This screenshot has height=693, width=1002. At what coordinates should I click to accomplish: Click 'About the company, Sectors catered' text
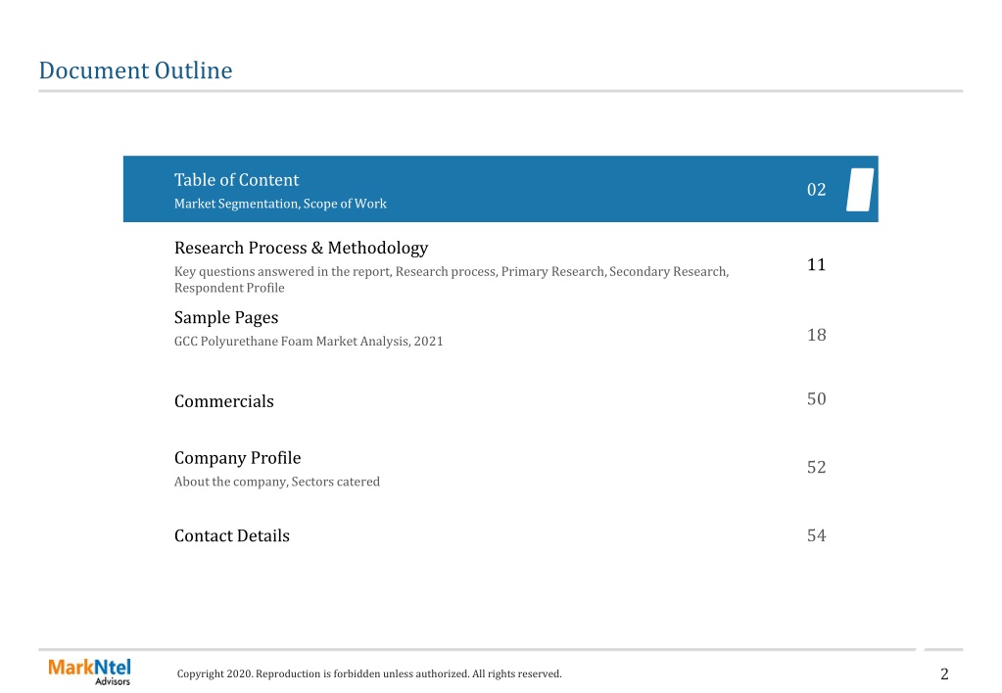276,482
